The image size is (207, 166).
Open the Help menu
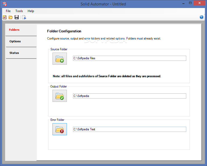point(31,11)
